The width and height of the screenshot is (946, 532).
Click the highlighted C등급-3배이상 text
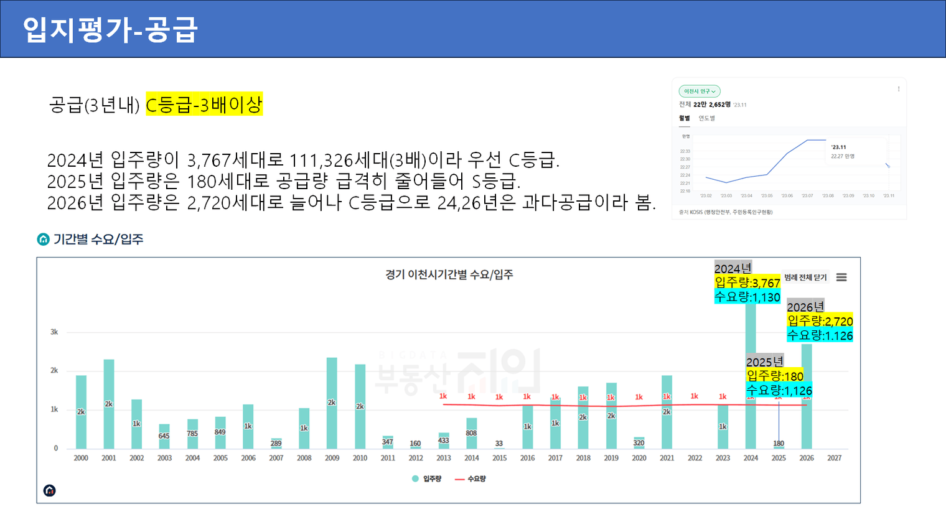click(204, 104)
